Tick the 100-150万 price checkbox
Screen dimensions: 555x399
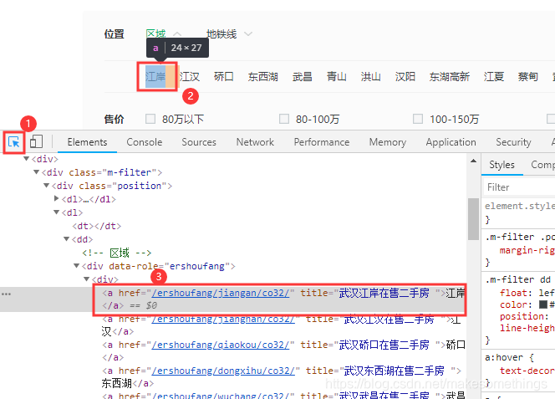tap(418, 119)
